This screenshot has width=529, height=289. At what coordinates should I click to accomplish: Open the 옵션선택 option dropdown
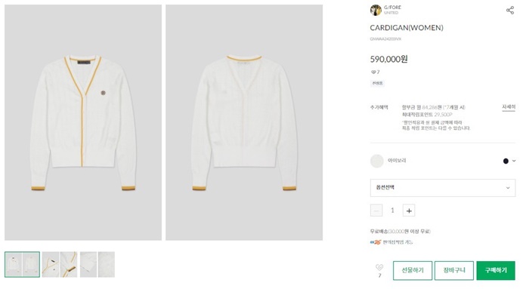click(x=443, y=188)
